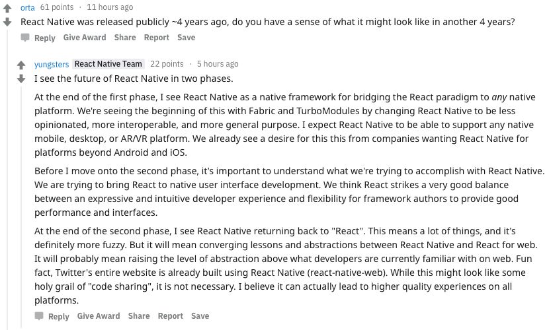Upvote orta's comment

(x=7, y=9)
